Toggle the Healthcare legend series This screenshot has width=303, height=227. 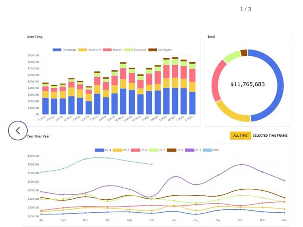pos(90,50)
